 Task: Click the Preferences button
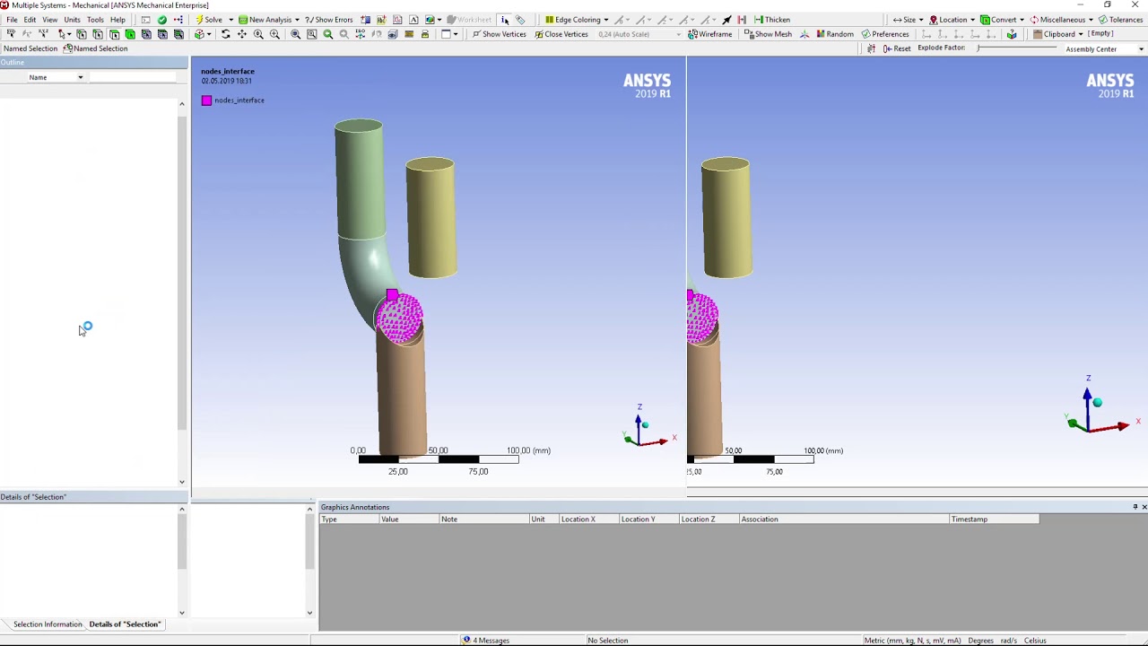(884, 34)
